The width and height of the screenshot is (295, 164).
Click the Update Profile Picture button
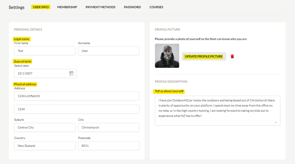click(204, 56)
